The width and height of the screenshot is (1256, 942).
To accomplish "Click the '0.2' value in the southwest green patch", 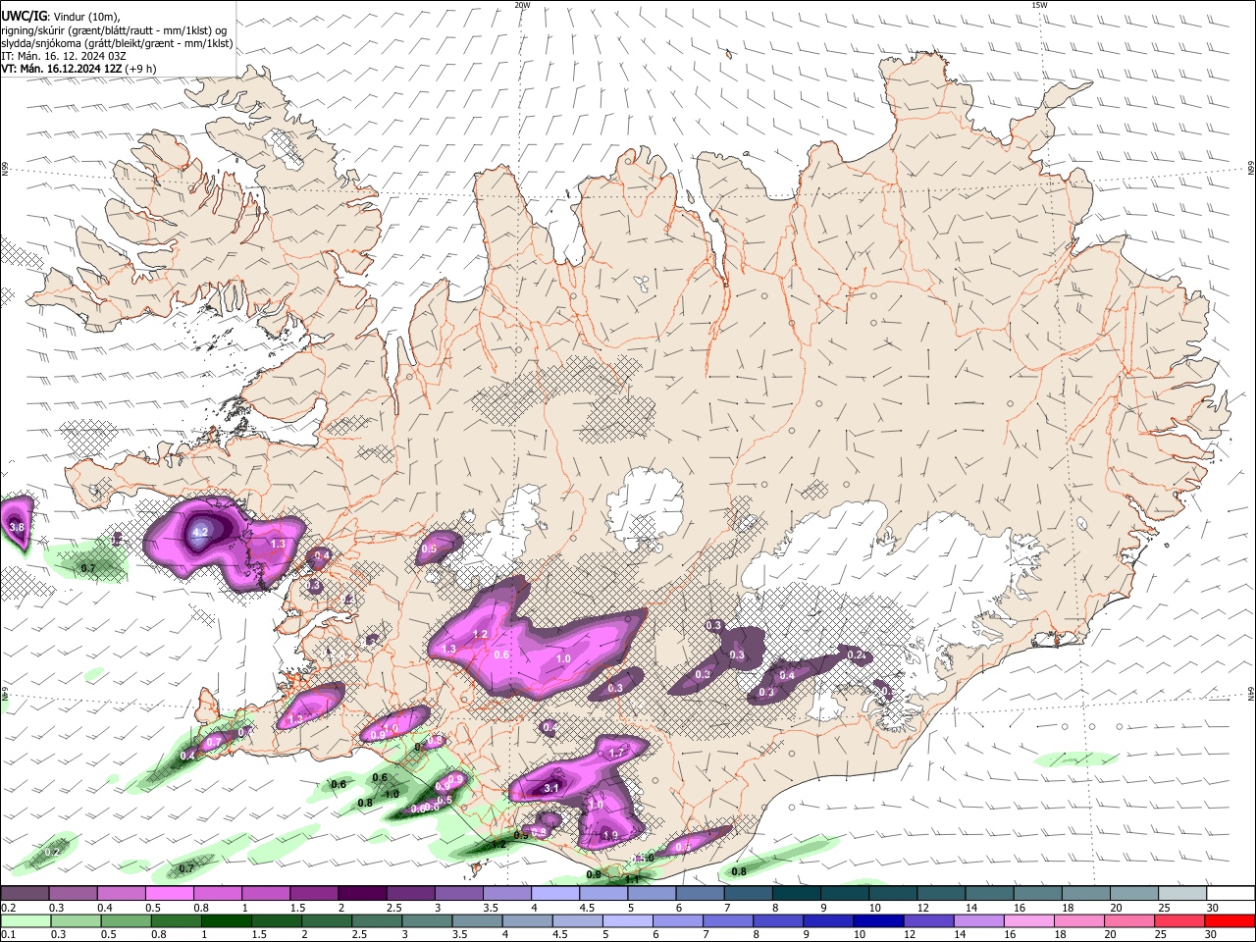I will click(x=53, y=852).
